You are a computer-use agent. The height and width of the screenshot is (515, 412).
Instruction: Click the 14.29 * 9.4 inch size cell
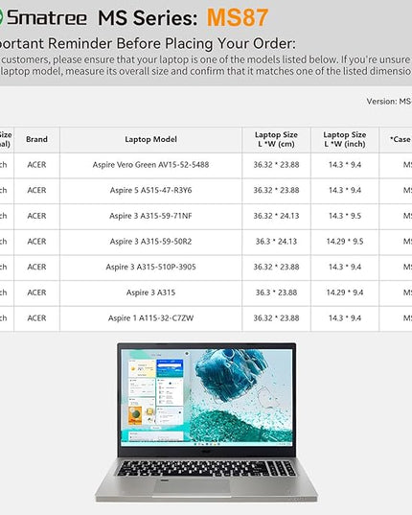click(345, 293)
